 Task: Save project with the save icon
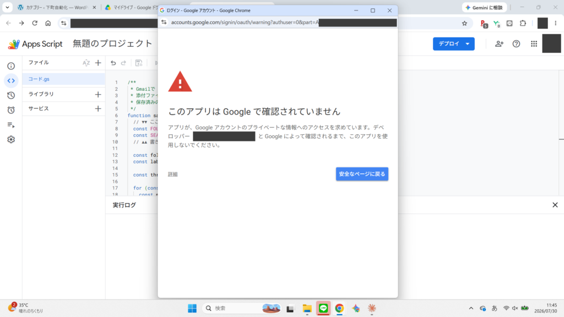tap(139, 63)
